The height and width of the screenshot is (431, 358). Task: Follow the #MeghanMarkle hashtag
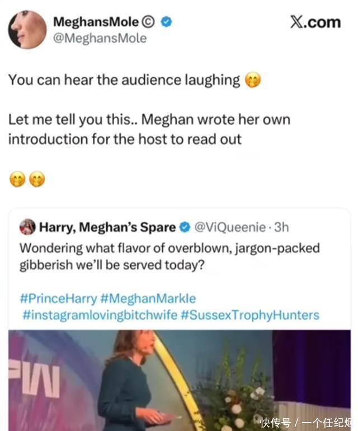148,298
